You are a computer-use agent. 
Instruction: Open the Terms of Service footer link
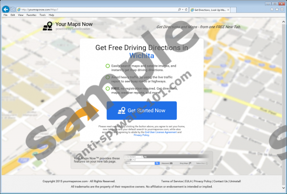tap(172, 181)
